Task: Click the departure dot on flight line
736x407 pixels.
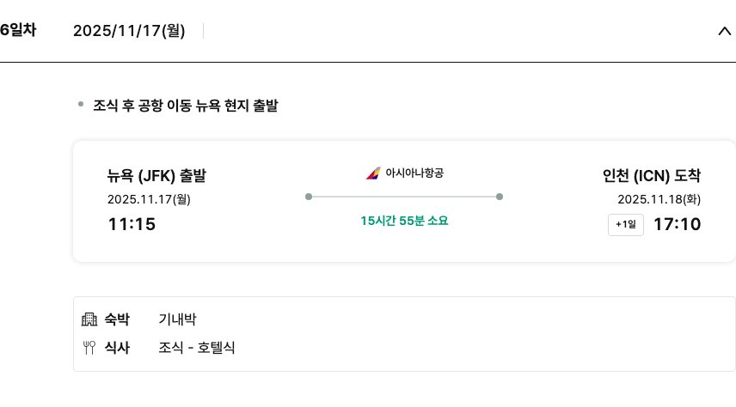Action: 309,197
